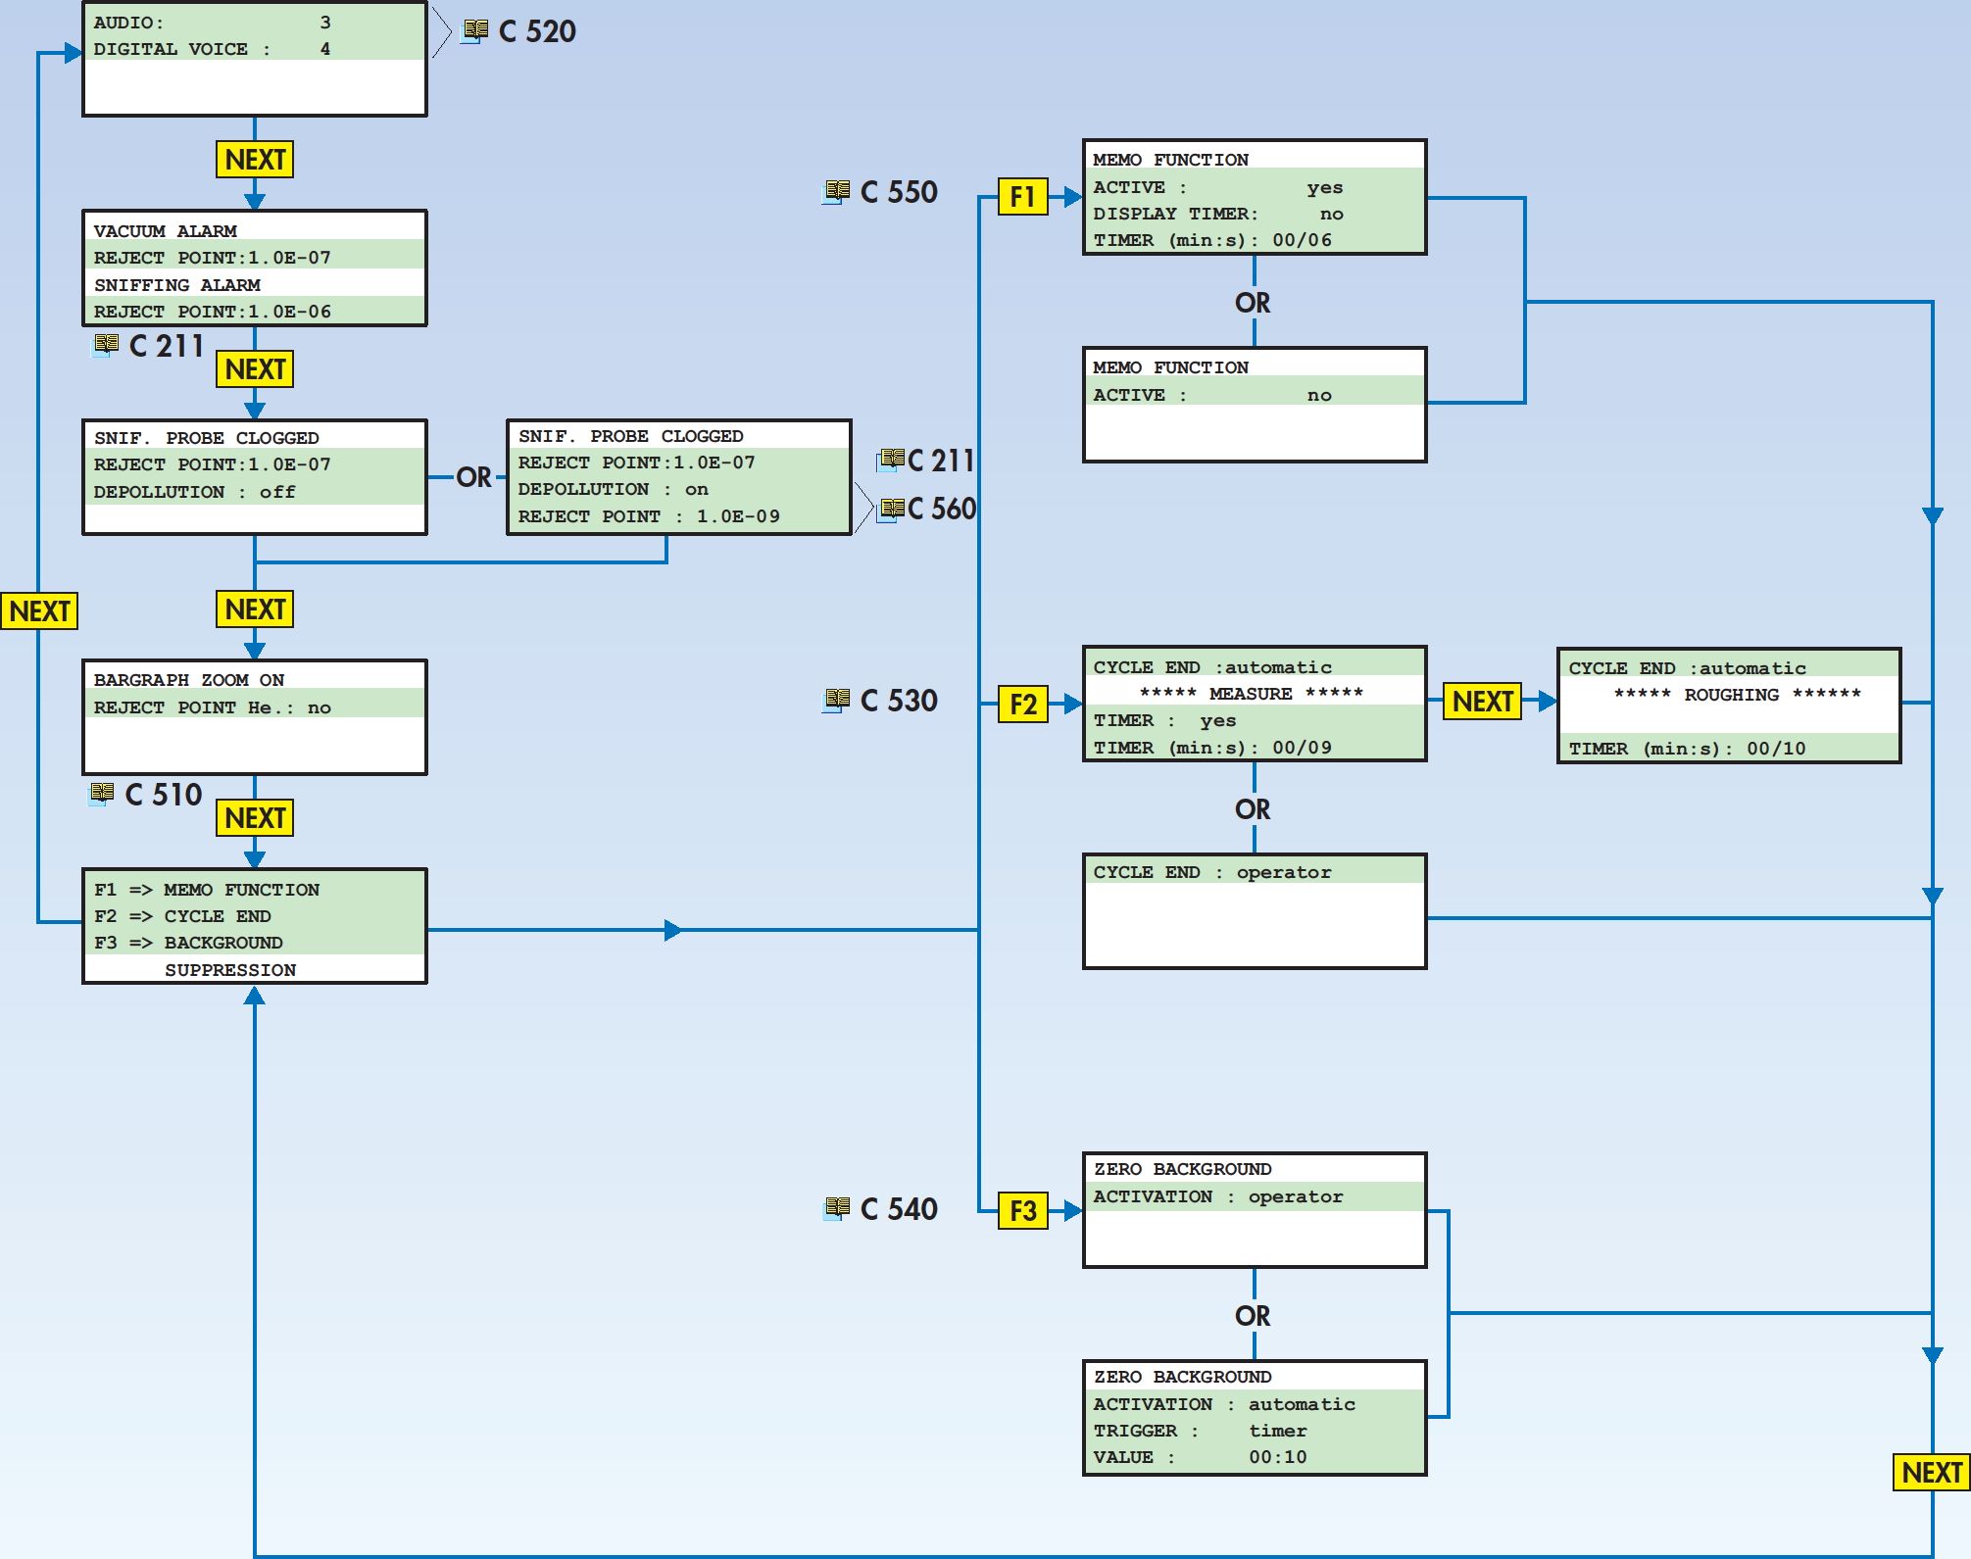Image resolution: width=1971 pixels, height=1559 pixels.
Task: Click the NEXT label at bottom right corner
Action: (x=1931, y=1472)
